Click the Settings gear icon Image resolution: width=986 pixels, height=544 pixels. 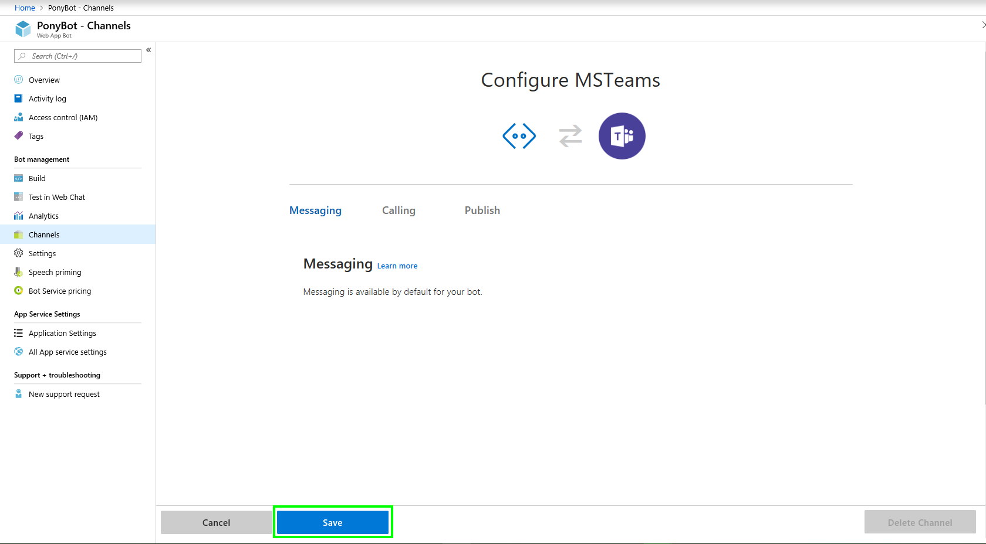(x=19, y=253)
